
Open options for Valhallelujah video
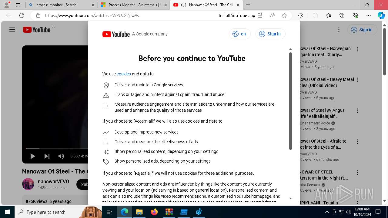pyautogui.click(x=358, y=111)
